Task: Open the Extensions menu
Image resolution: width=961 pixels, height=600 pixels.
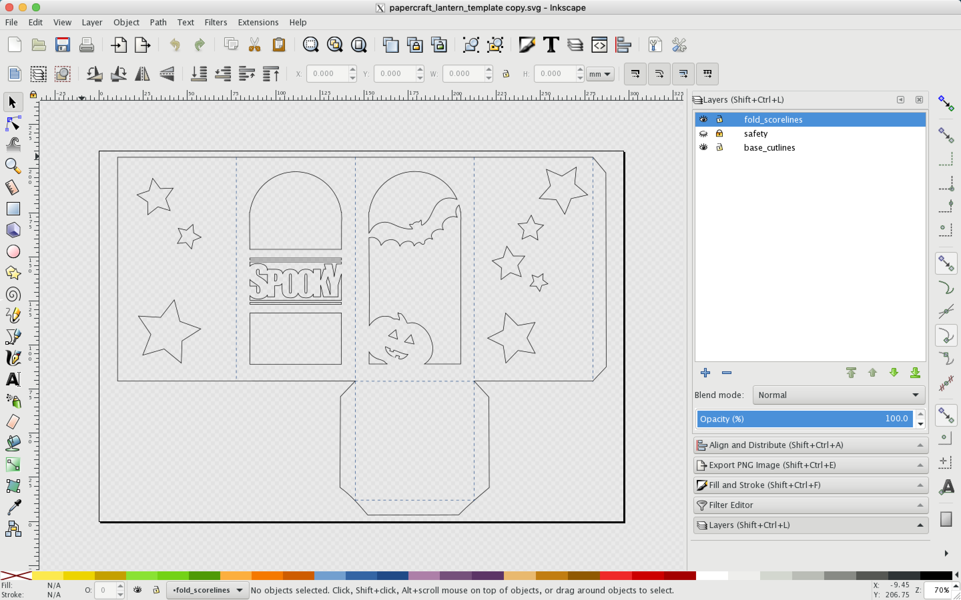Action: (x=257, y=22)
